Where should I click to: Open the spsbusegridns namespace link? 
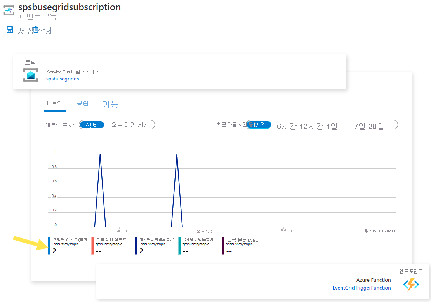(x=63, y=79)
